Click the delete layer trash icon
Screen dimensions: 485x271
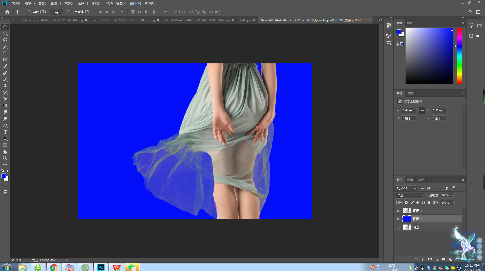tap(457, 259)
